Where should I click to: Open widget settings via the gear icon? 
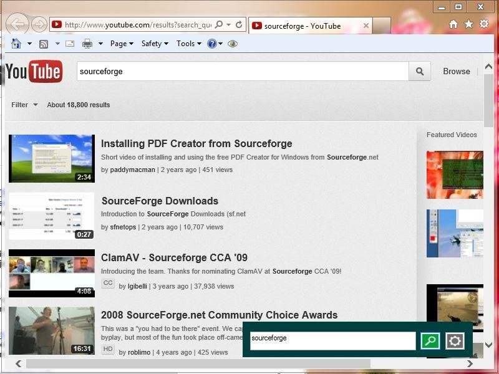coord(455,340)
